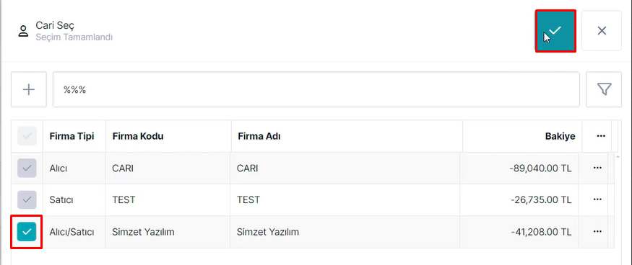Toggle the select-all header checkbox
Image resolution: width=632 pixels, height=265 pixels.
click(x=27, y=136)
